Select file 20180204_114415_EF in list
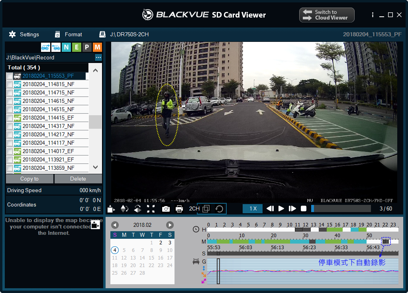This screenshot has width=408, height=293. tap(48, 118)
